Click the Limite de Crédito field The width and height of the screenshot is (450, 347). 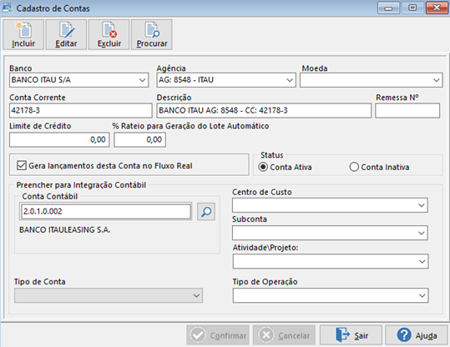coord(59,139)
